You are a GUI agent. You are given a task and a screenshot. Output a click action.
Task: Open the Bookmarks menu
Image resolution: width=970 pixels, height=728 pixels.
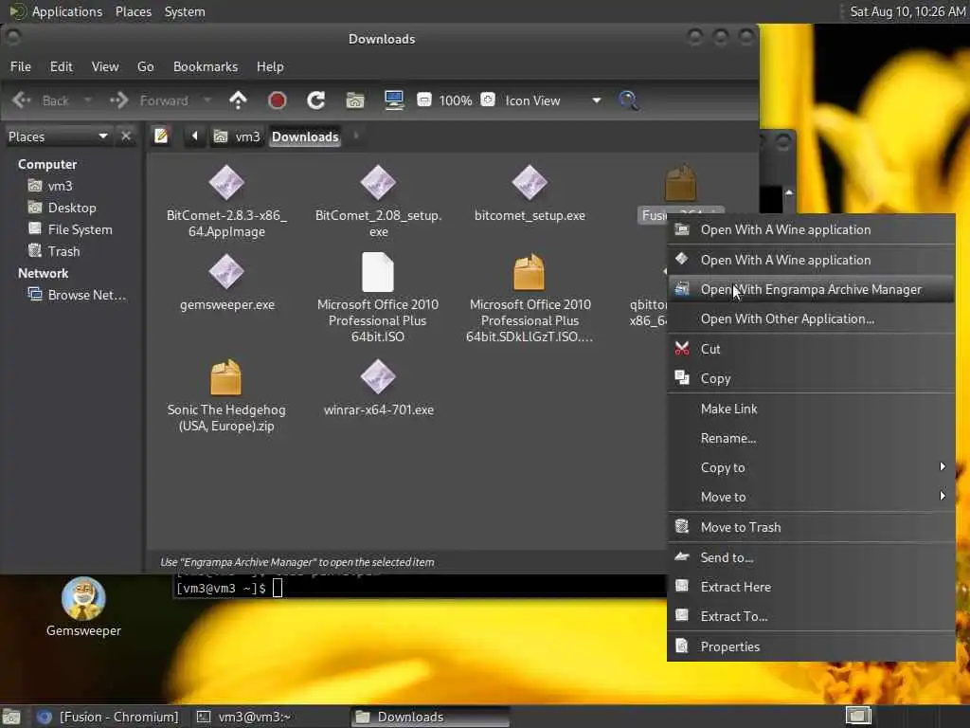point(206,66)
